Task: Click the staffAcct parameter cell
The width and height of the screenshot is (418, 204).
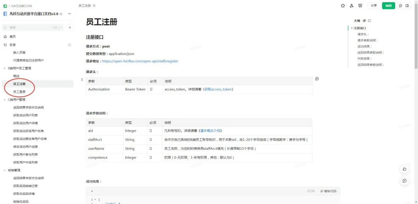Action: [x=104, y=140]
